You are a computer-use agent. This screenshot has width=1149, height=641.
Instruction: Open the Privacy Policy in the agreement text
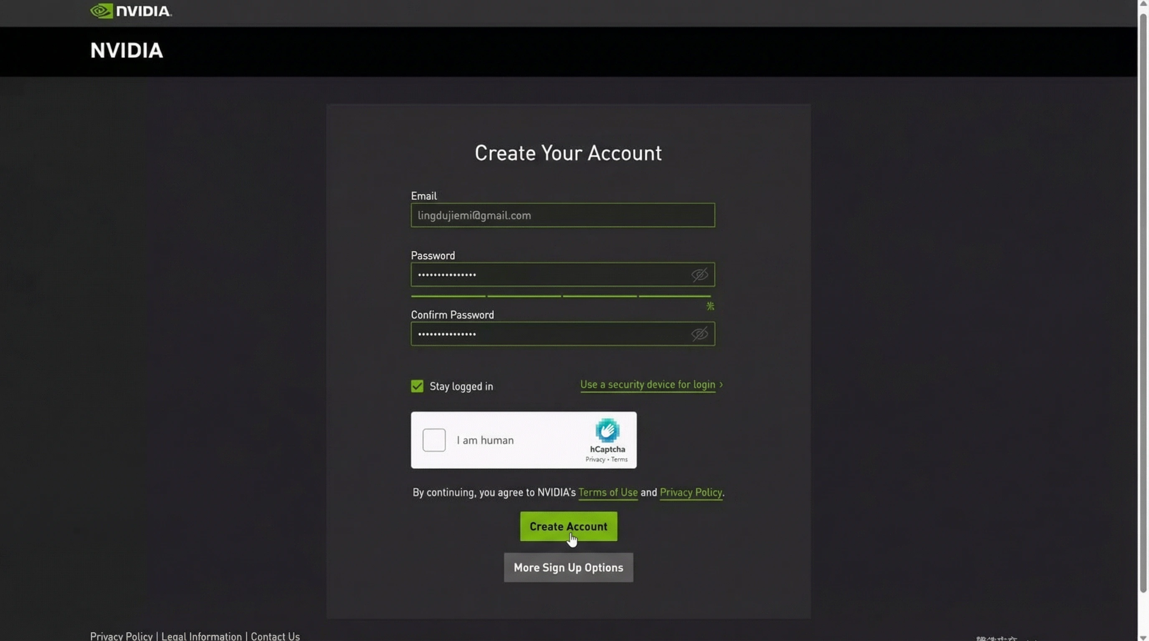pos(691,492)
